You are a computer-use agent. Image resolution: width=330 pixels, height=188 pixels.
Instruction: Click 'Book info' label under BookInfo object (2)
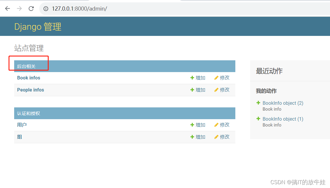(272, 109)
